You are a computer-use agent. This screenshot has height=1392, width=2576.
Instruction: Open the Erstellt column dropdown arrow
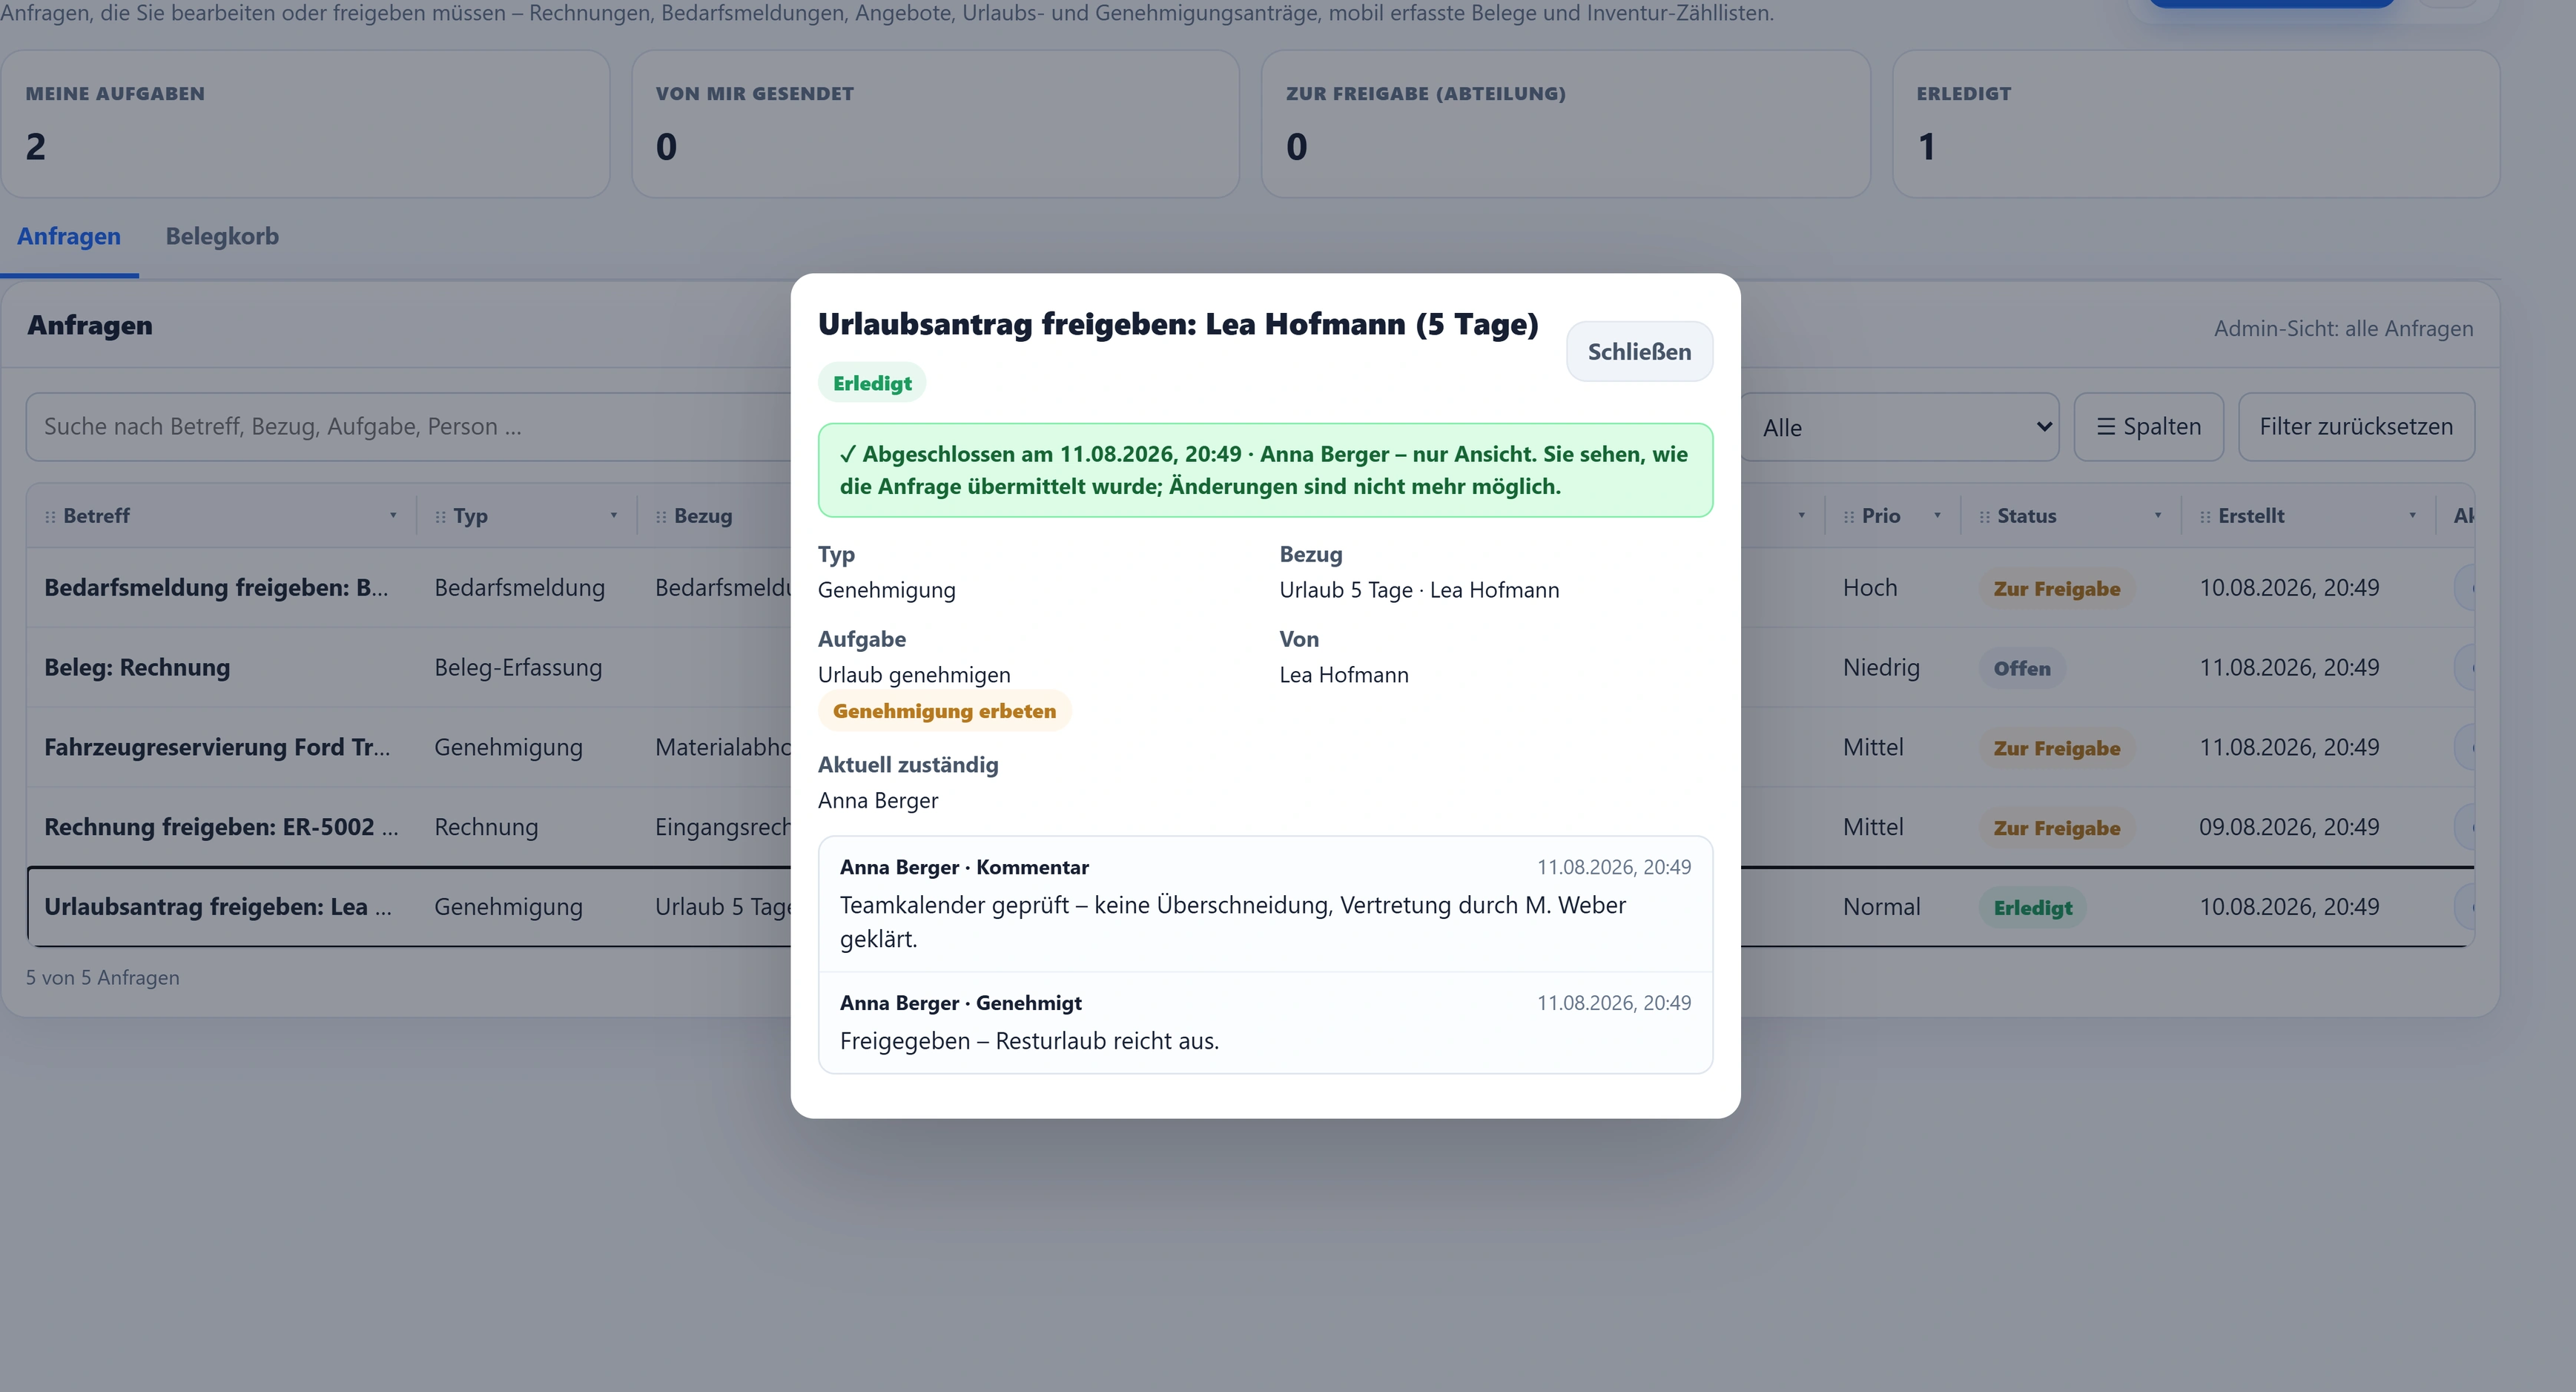[x=2412, y=516]
